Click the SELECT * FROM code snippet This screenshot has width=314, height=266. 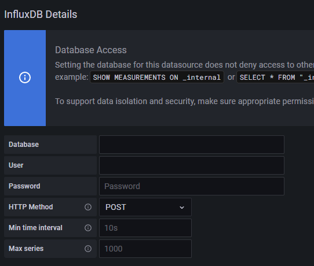[276, 77]
